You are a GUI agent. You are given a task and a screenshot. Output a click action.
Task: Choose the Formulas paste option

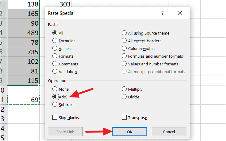click(55, 41)
